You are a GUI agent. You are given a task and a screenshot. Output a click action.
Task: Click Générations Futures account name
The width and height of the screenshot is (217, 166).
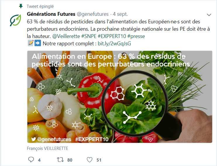coord(51,14)
